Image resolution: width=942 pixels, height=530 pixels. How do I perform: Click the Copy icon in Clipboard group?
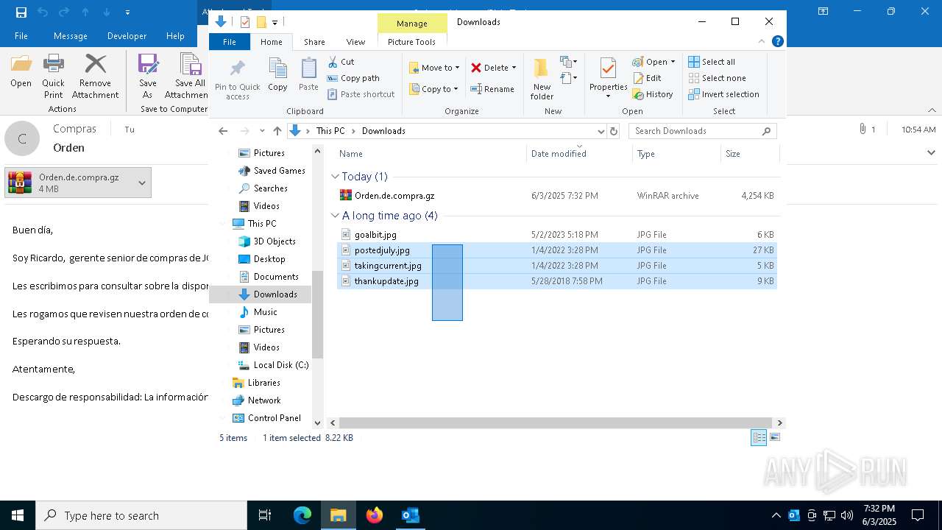(277, 74)
